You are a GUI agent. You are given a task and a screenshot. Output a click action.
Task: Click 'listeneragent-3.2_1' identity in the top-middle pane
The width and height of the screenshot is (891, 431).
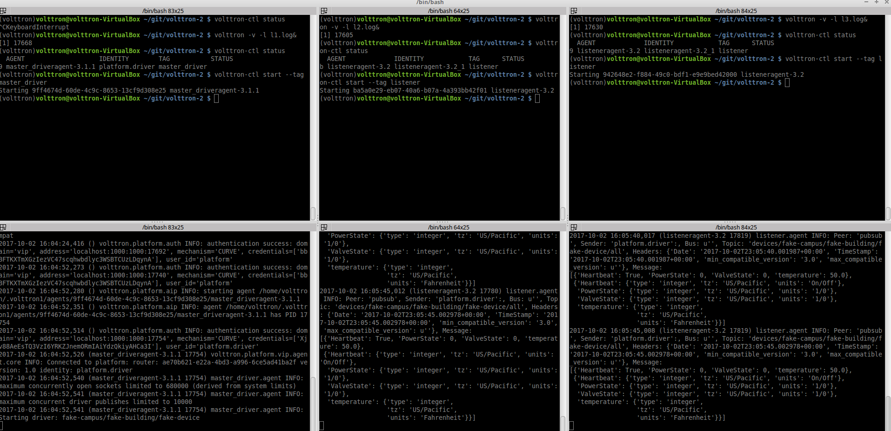point(429,67)
